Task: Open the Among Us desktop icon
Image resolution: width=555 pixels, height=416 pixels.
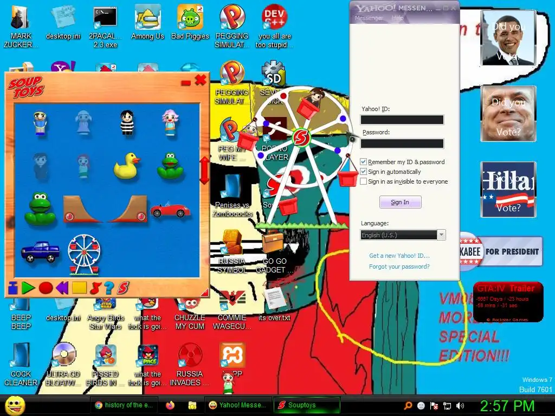Action: click(147, 22)
